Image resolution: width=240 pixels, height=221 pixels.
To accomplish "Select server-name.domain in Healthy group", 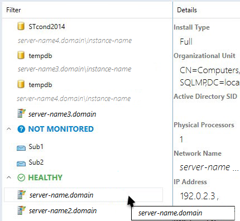I will (x=84, y=195).
